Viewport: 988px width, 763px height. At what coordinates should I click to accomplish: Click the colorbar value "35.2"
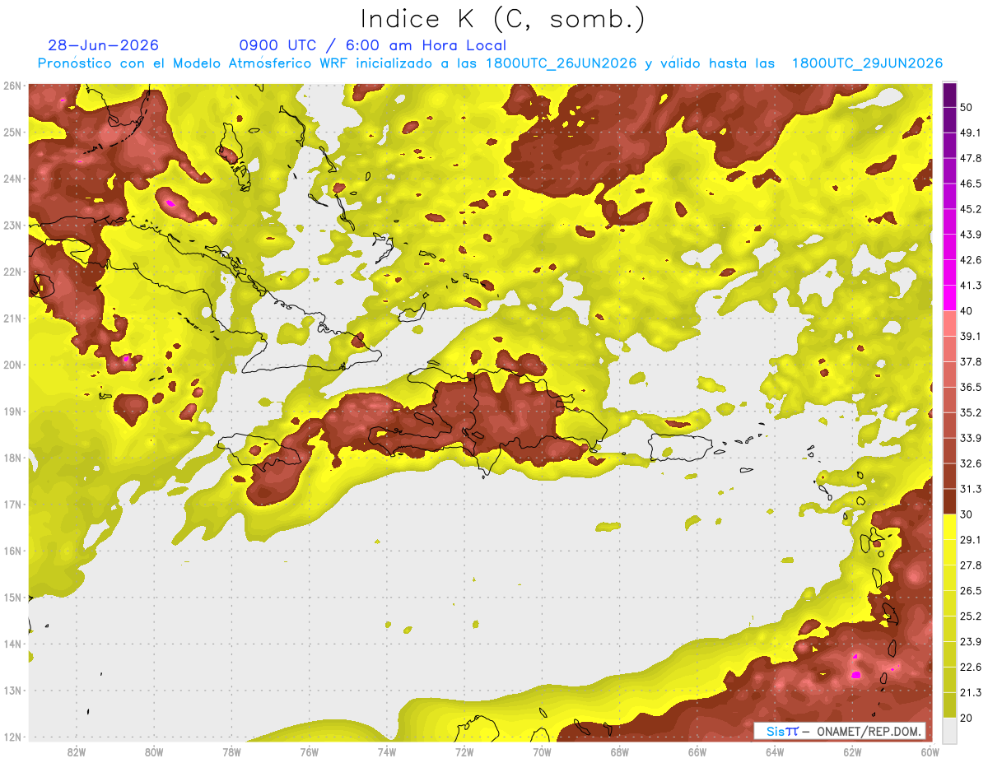pos(971,412)
